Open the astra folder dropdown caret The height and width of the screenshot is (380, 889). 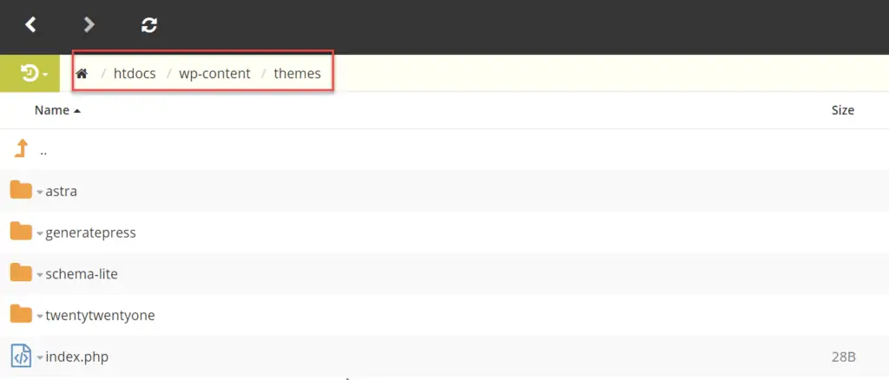point(40,193)
